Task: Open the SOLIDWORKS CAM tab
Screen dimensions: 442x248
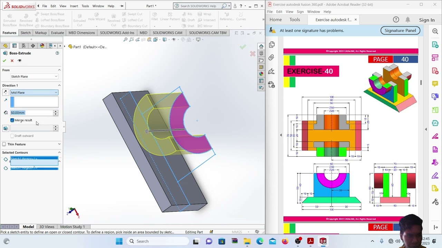Action: click(167, 33)
